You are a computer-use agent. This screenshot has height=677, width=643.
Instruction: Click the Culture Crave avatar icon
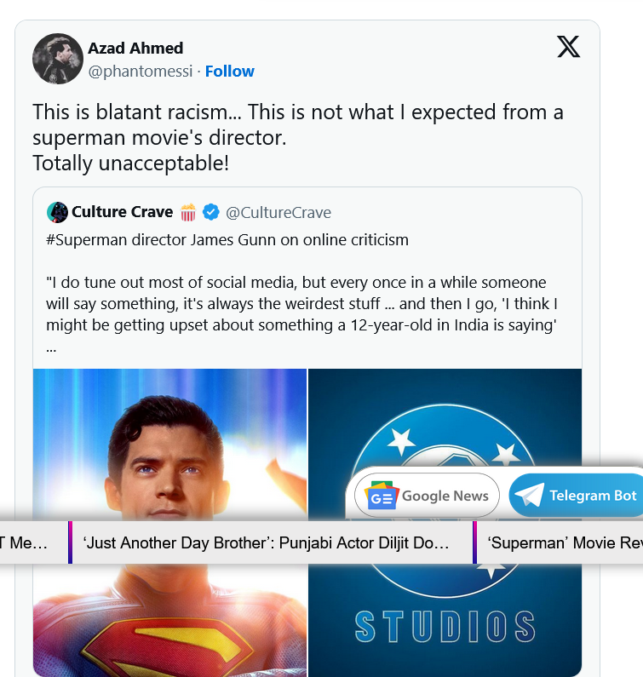(57, 212)
